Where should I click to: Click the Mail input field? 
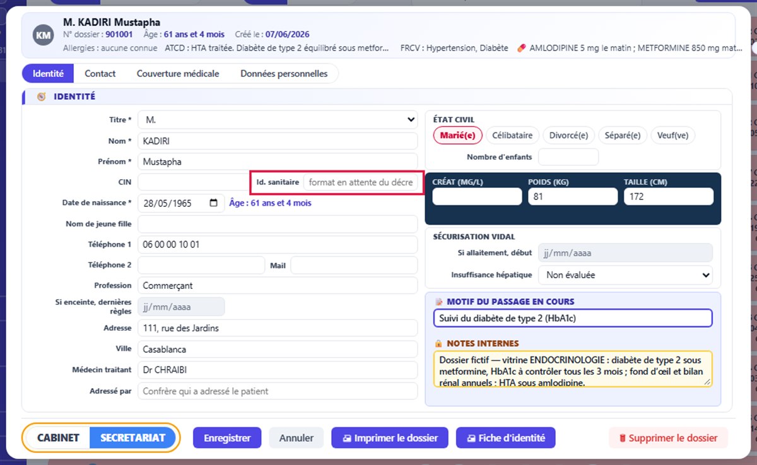pyautogui.click(x=354, y=265)
